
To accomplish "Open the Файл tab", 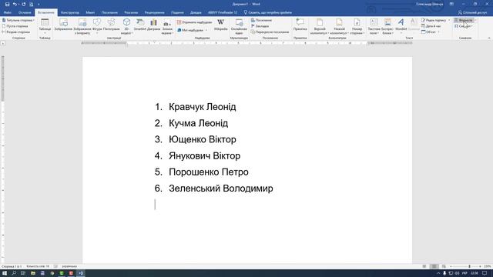I will coord(8,12).
